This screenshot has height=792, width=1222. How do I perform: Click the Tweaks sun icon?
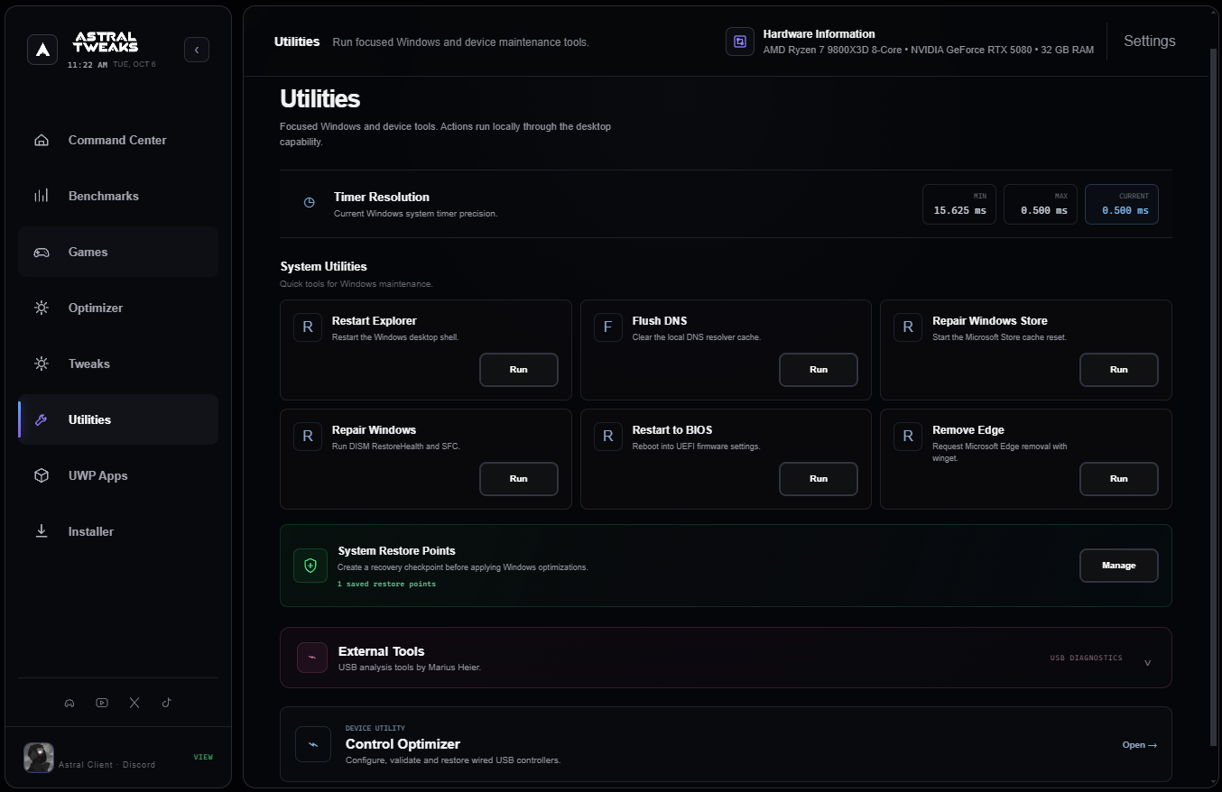42,364
